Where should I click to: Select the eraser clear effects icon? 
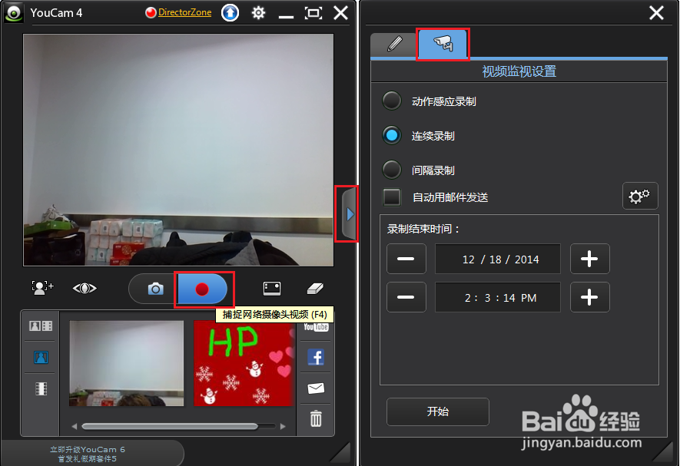click(315, 288)
